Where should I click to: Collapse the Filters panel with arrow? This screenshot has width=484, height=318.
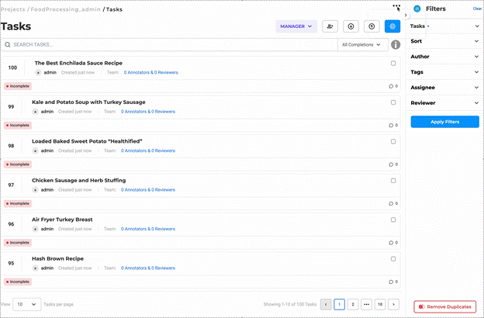click(x=406, y=15)
